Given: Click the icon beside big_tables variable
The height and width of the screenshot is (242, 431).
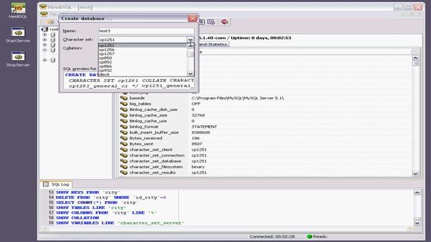Looking at the screenshot, I should click(x=124, y=104).
